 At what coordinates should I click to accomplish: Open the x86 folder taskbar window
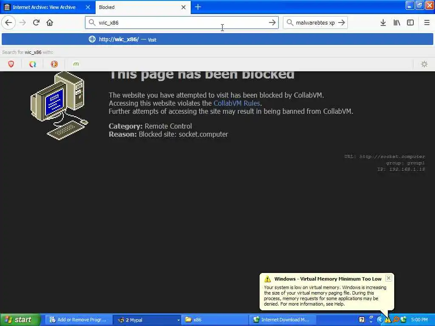tap(215, 320)
